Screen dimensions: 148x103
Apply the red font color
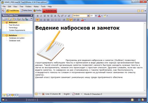(99, 16)
